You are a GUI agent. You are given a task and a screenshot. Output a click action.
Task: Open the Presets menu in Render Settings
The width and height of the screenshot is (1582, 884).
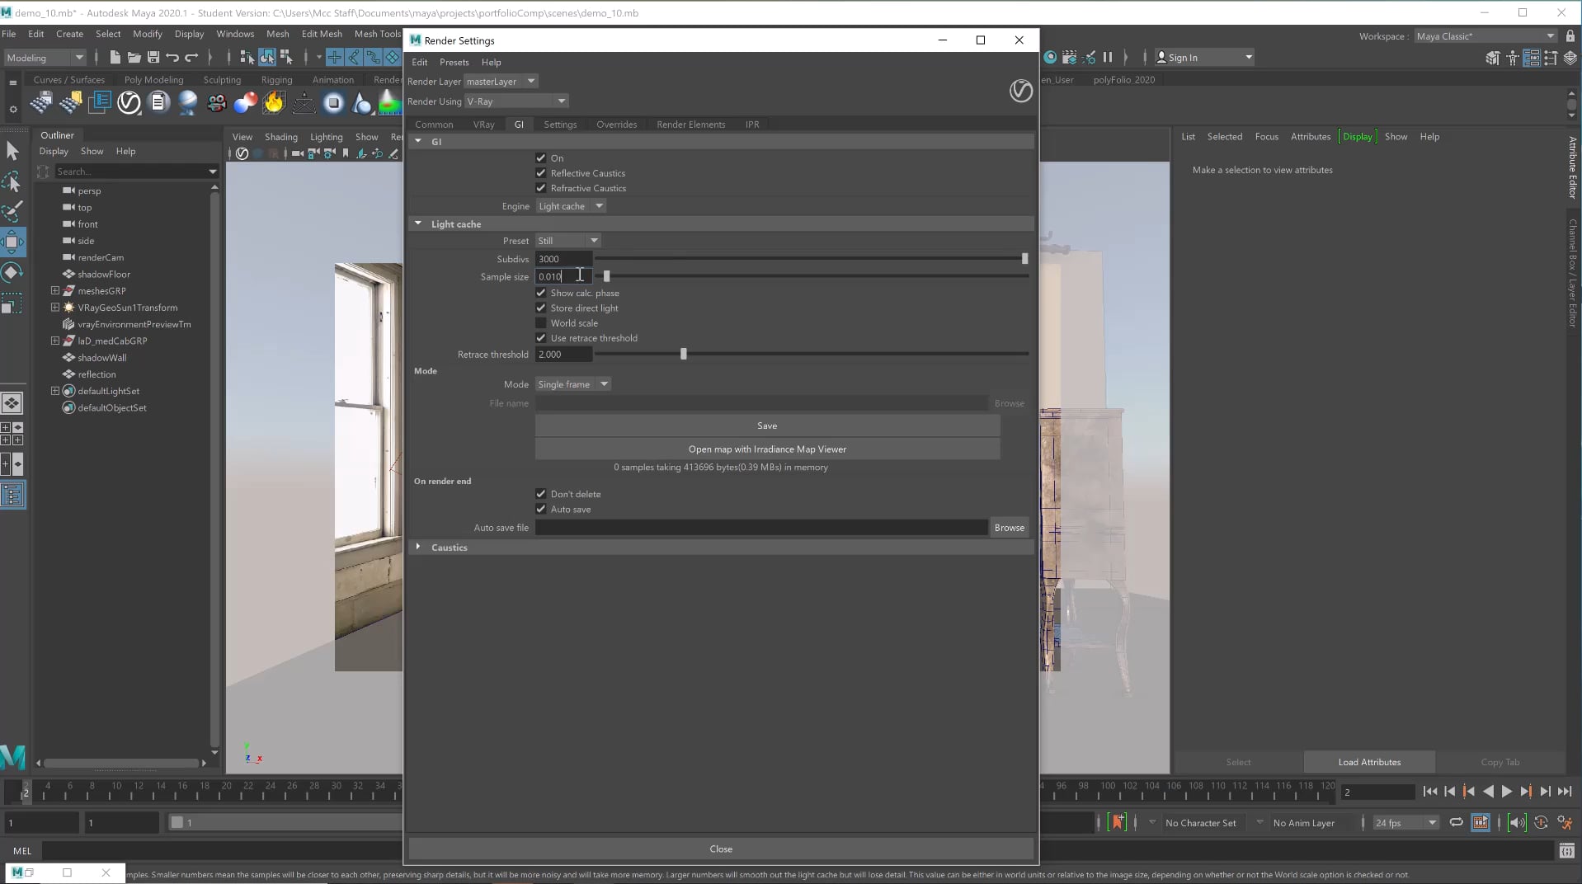454,62
